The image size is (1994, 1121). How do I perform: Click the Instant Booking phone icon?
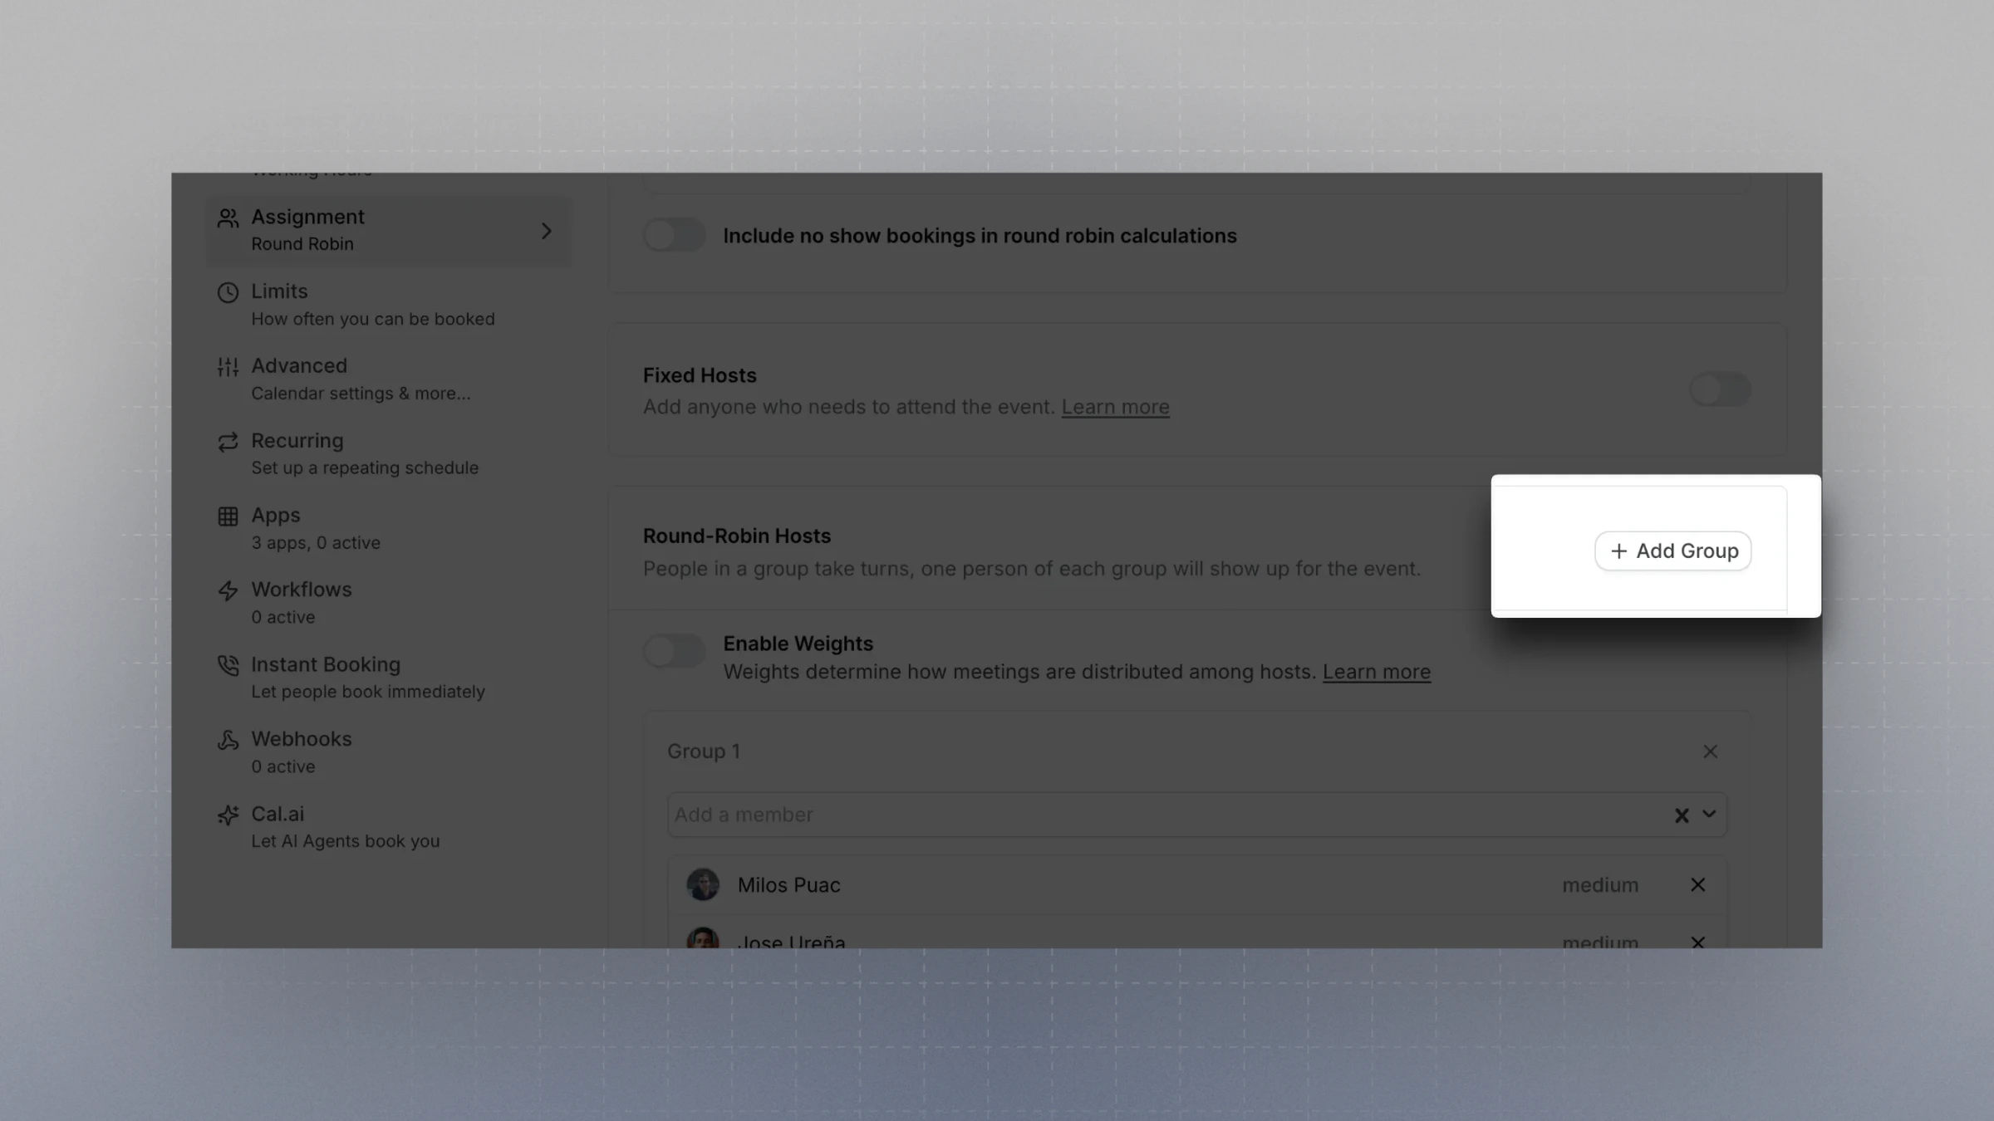click(228, 665)
